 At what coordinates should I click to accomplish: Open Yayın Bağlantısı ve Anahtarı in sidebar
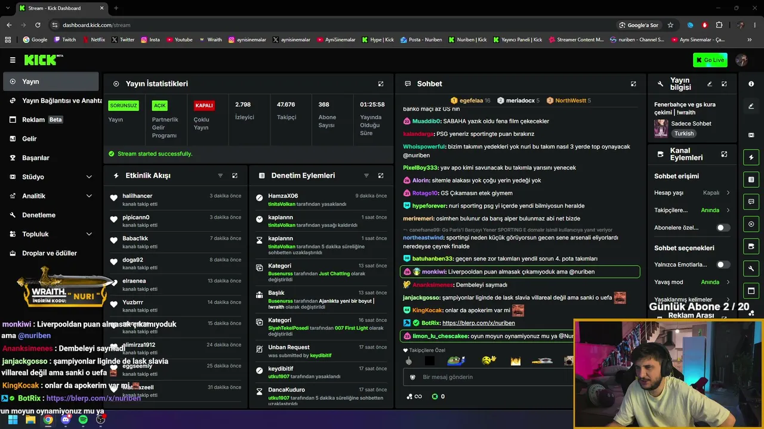pos(51,101)
